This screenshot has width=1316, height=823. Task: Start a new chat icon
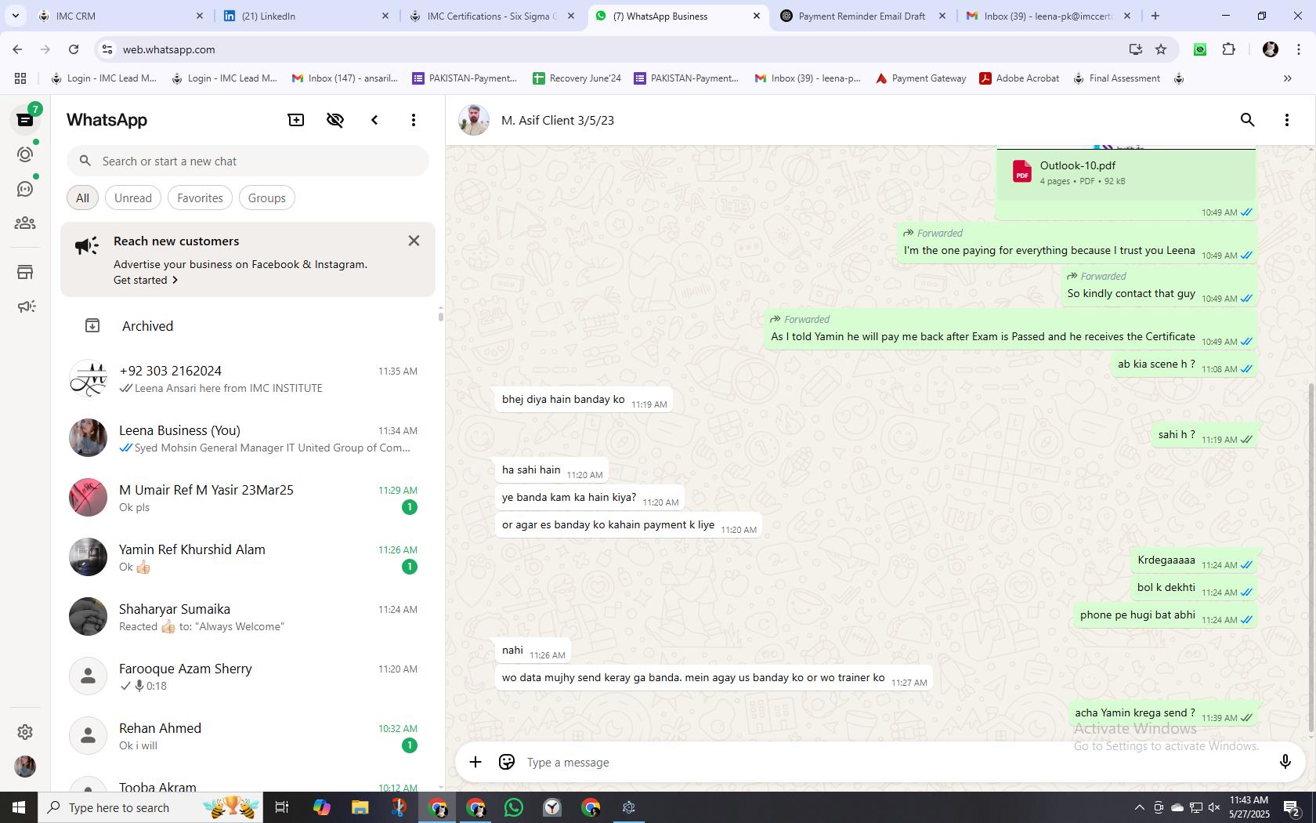coord(296,120)
